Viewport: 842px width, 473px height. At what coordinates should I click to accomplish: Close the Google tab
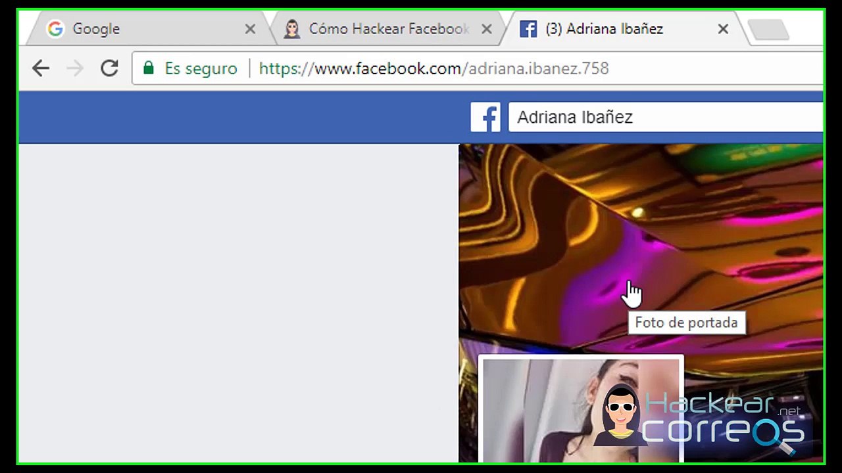pos(250,29)
